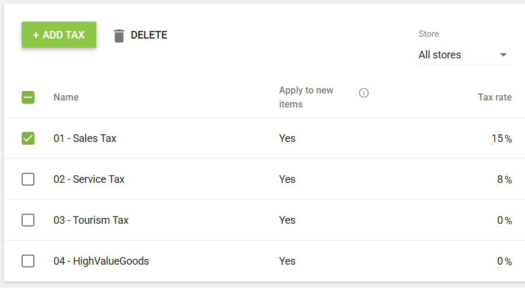
Task: Open the 03 - Tourism Tax entry
Action: (x=91, y=220)
